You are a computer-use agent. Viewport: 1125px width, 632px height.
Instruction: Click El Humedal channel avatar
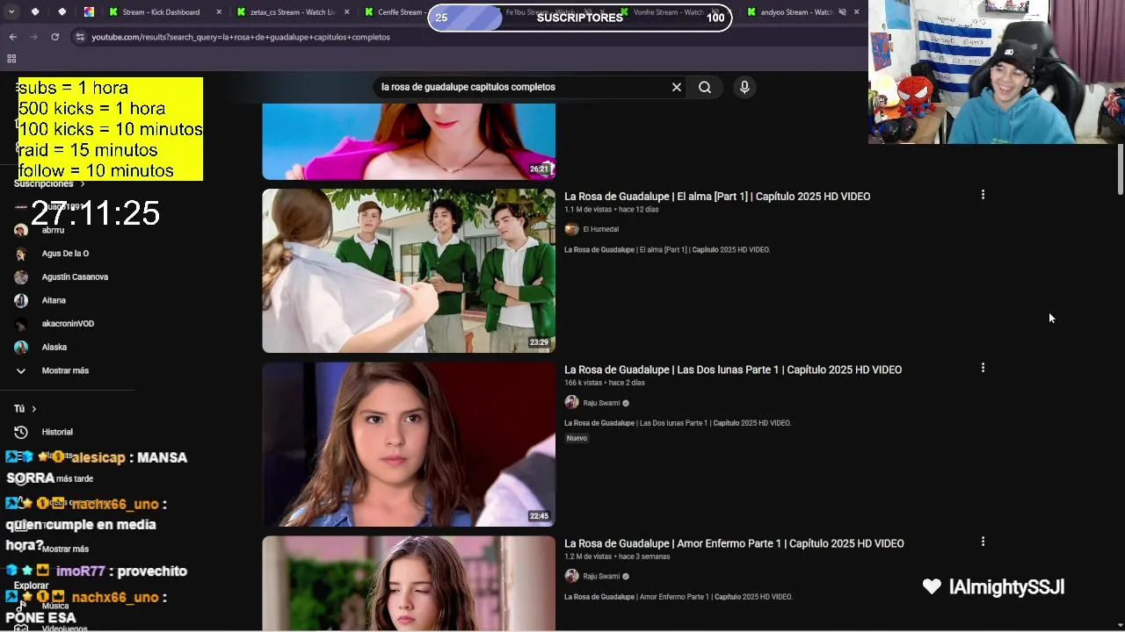click(x=571, y=229)
